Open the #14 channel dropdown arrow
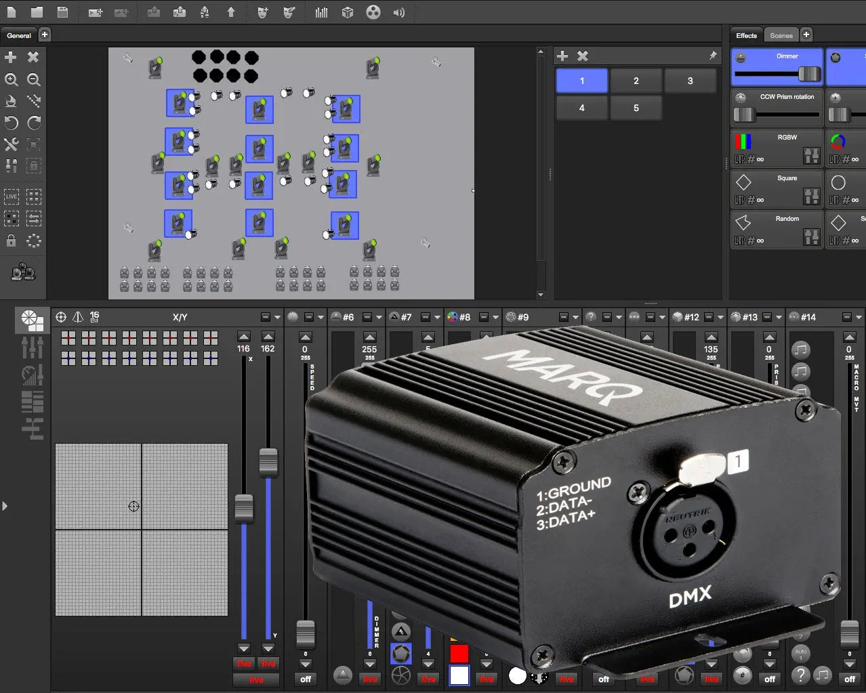 (859, 317)
